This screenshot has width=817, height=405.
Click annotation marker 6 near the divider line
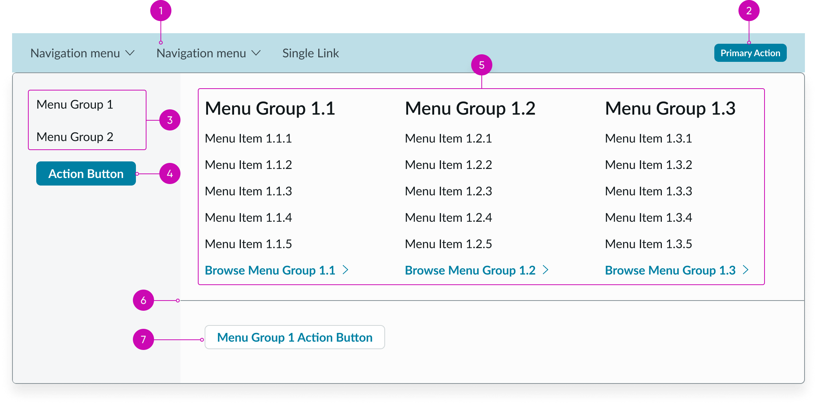point(143,301)
